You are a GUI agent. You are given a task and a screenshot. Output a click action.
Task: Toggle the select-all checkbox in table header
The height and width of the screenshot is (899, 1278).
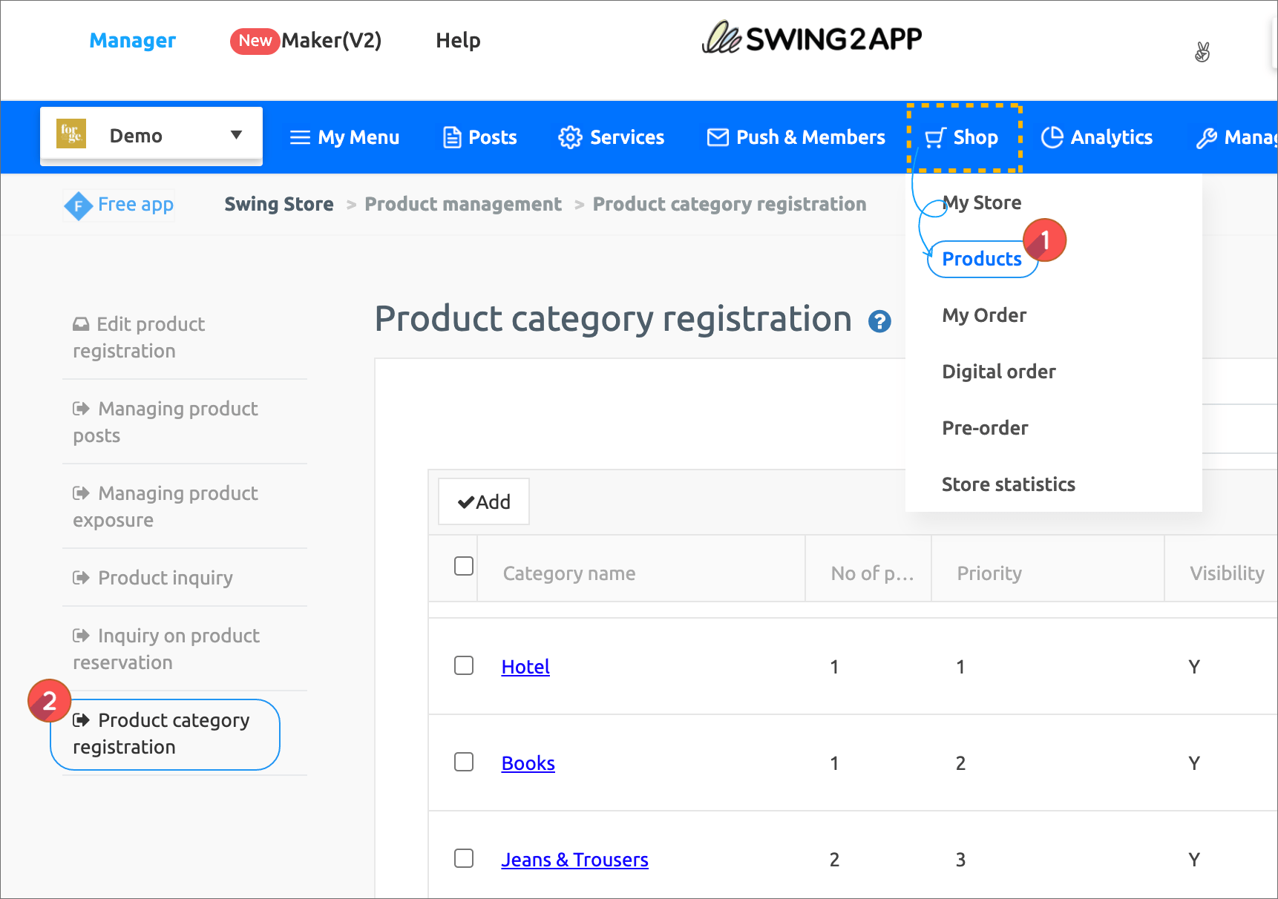[464, 566]
